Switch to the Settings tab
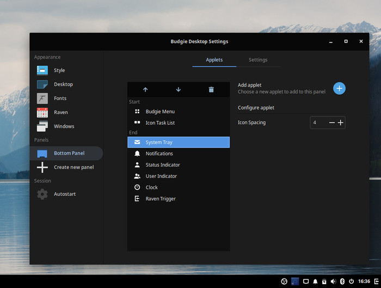This screenshot has width=381, height=288. 258,60
